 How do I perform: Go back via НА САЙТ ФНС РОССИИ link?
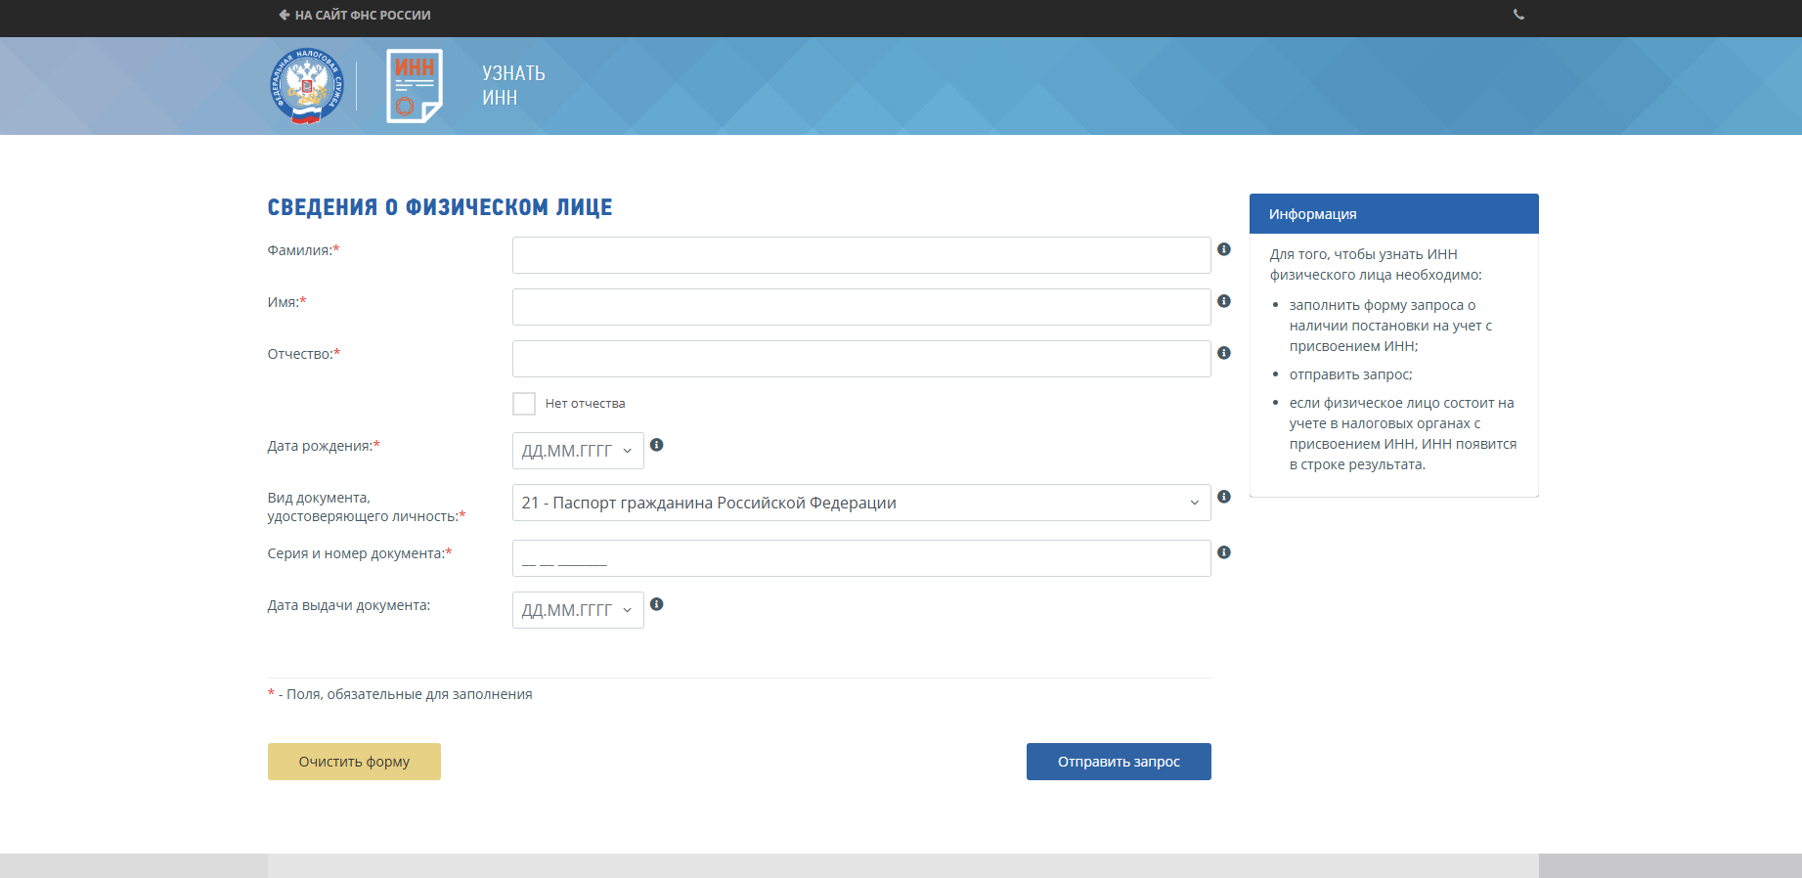354,15
